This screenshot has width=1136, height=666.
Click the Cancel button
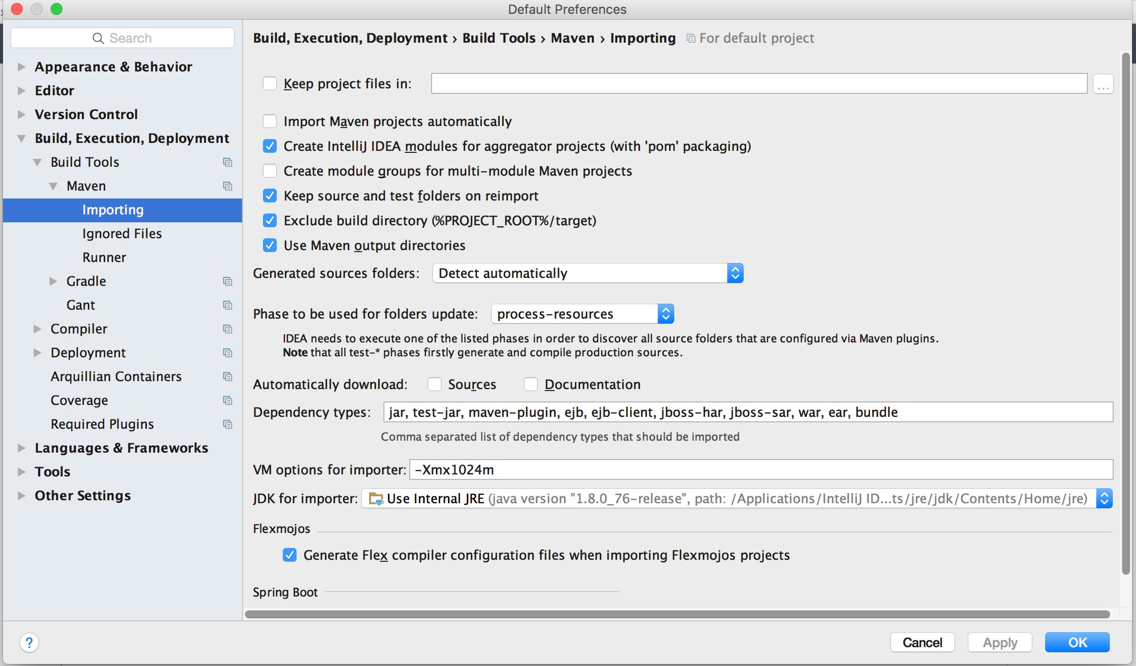tap(922, 643)
